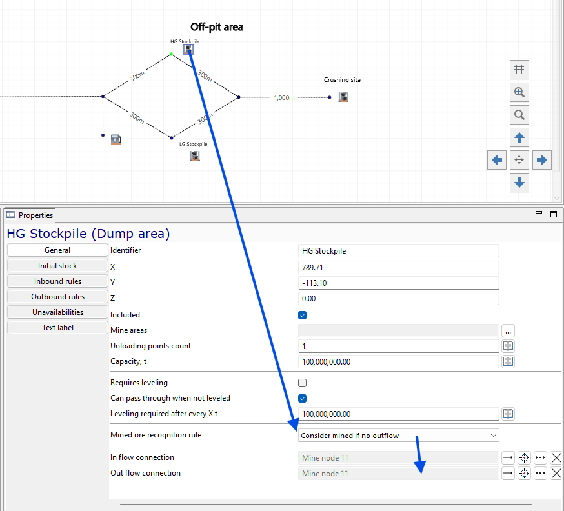This screenshot has width=564, height=511.
Task: Click the Mine areas field
Action: [398, 330]
